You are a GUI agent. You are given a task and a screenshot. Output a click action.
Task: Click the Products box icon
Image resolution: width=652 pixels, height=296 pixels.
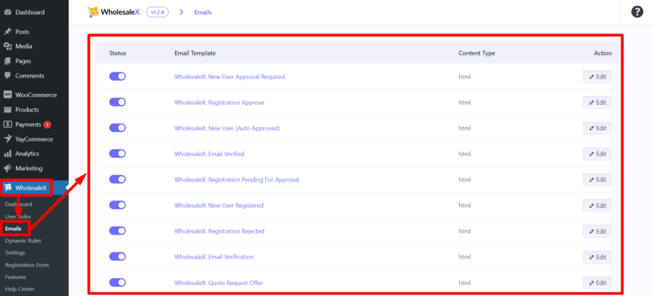8,110
